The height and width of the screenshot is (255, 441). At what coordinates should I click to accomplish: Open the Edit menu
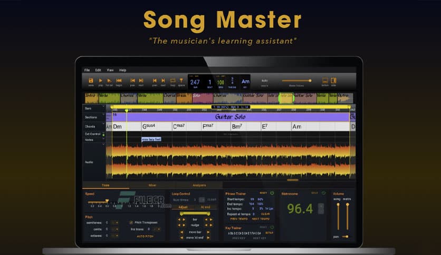(x=98, y=70)
